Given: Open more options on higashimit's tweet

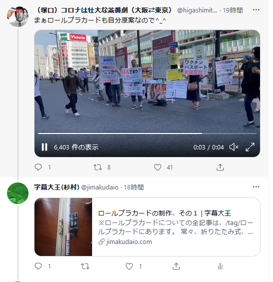Looking at the screenshot, I should 256,9.
